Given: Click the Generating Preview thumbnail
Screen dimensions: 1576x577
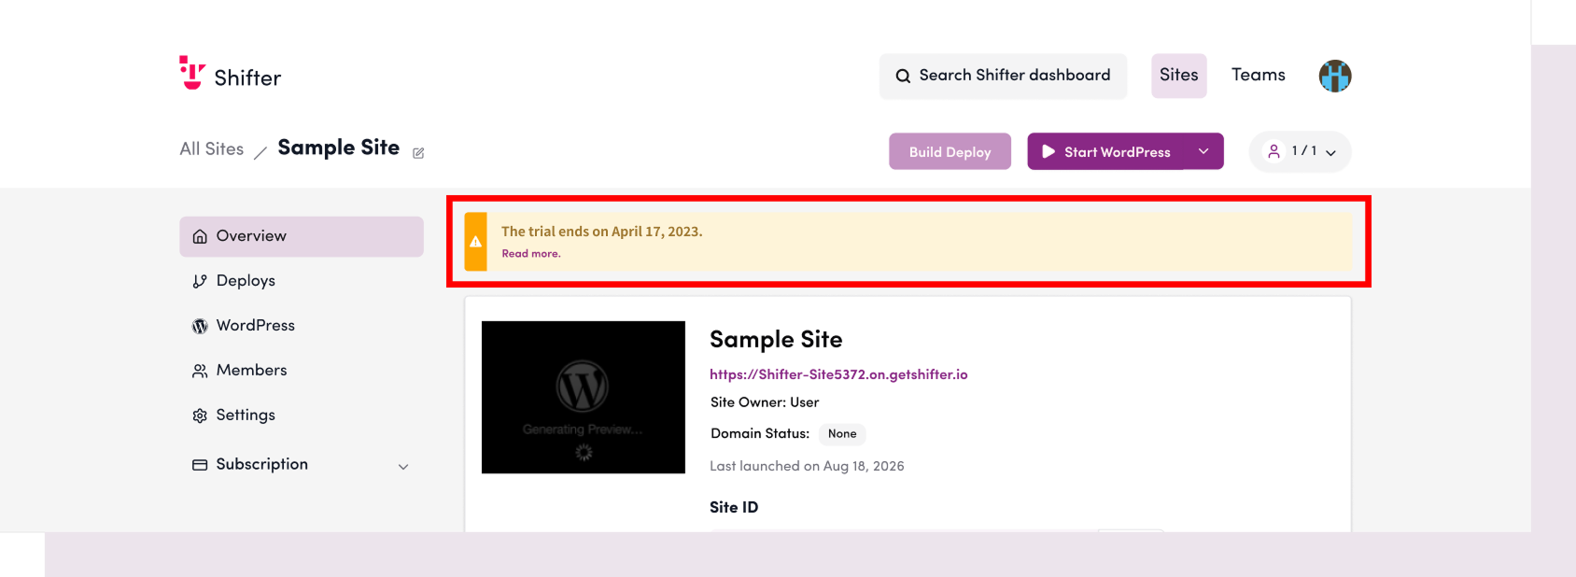Looking at the screenshot, I should (584, 398).
